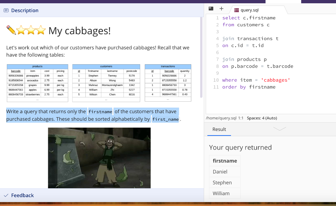Image resolution: width=336 pixels, height=206 pixels.
Task: Click the Feedback checkmark icon
Action: coord(6,195)
